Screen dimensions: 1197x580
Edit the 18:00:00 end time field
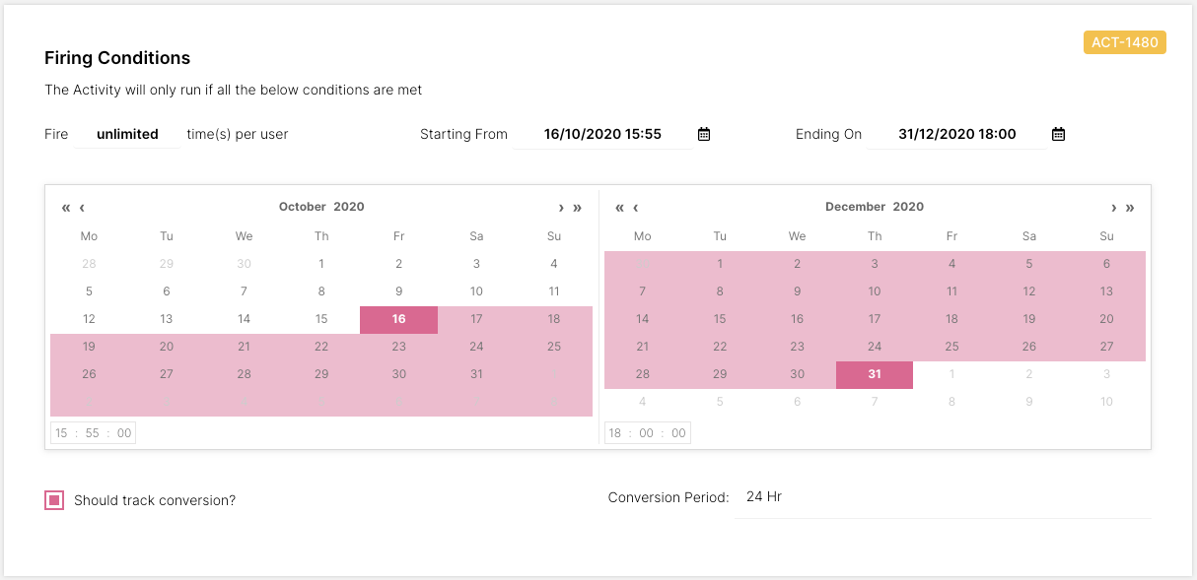tap(647, 433)
